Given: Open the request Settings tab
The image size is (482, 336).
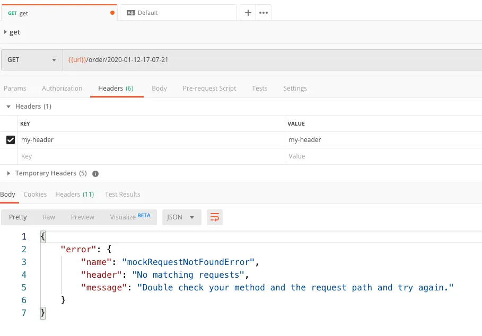Looking at the screenshot, I should pos(295,88).
